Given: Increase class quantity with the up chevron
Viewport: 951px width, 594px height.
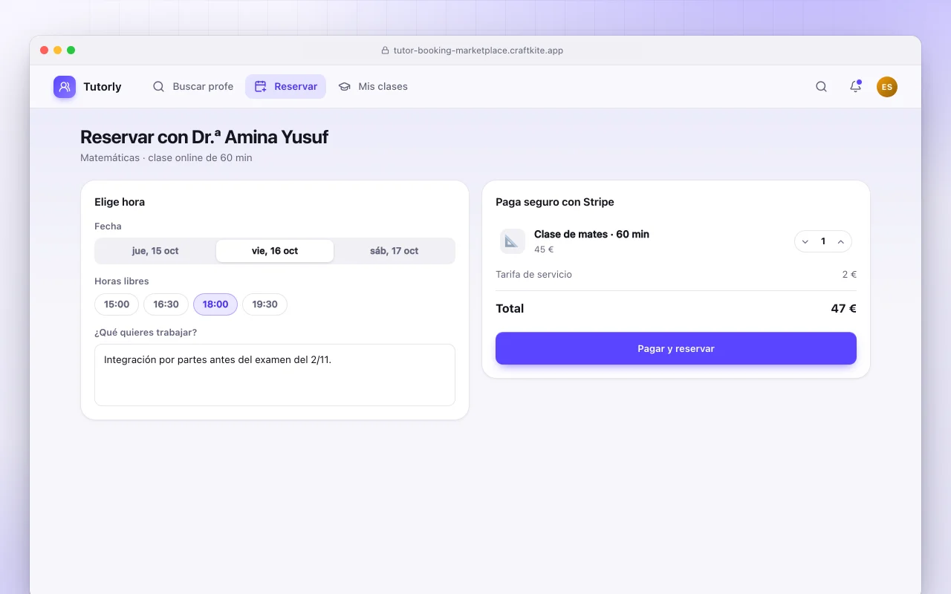Looking at the screenshot, I should point(841,241).
